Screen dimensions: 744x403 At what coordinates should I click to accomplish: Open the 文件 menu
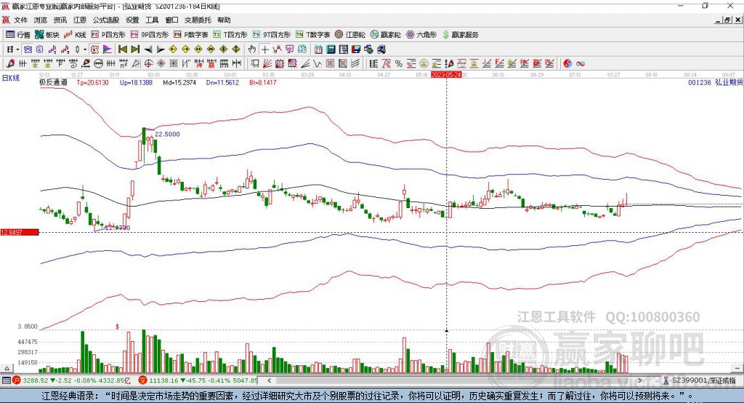coord(20,20)
